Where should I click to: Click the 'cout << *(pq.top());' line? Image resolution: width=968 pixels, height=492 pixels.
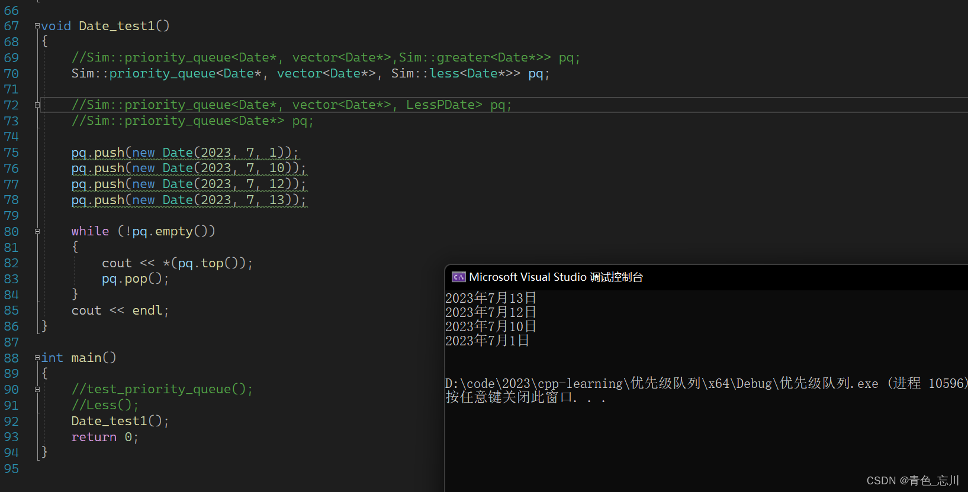[177, 263]
